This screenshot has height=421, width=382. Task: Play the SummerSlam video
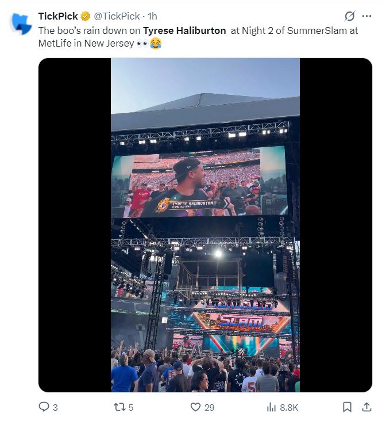205,225
